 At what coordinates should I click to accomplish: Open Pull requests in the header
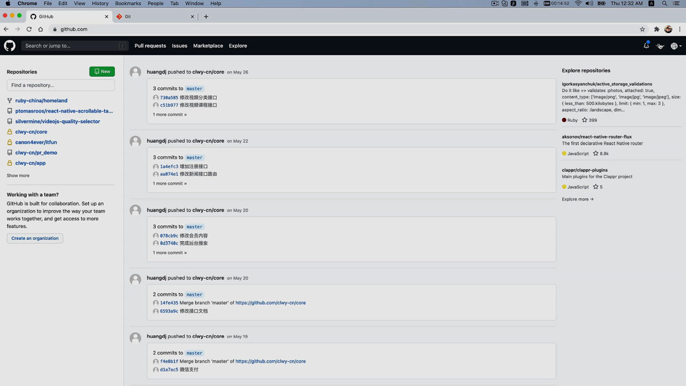tap(150, 46)
